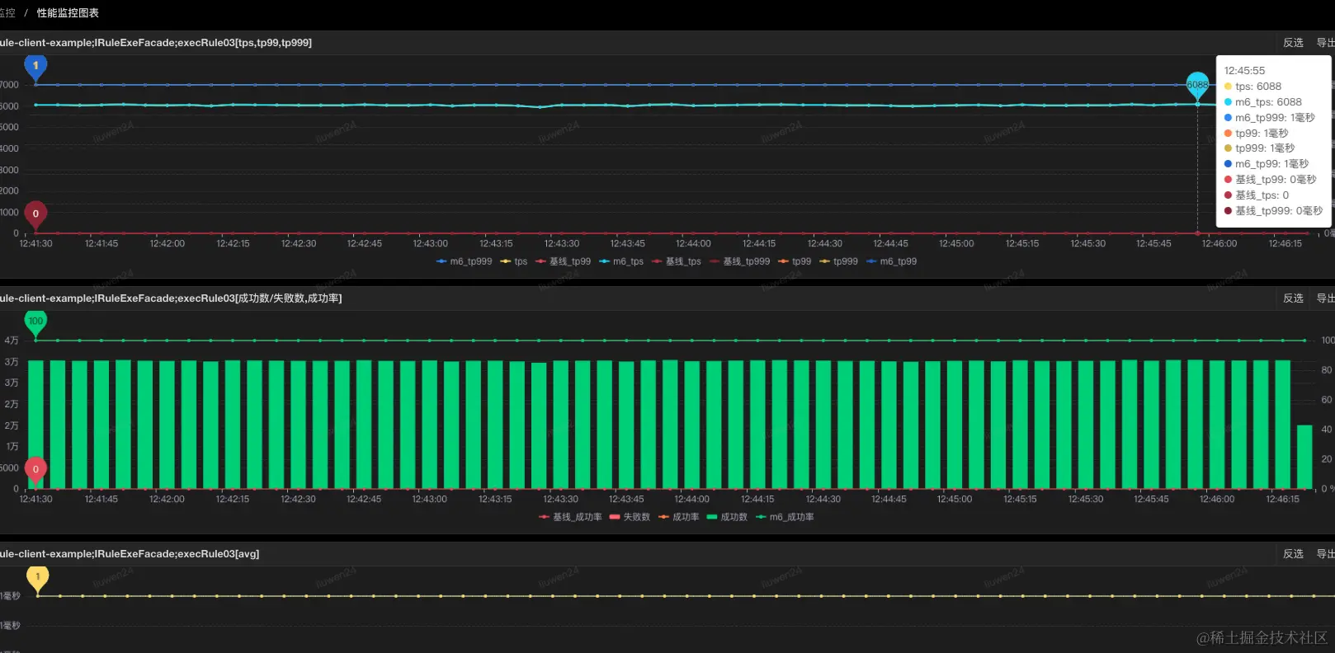Click 12:44:00 axis label in success chart

(691, 499)
